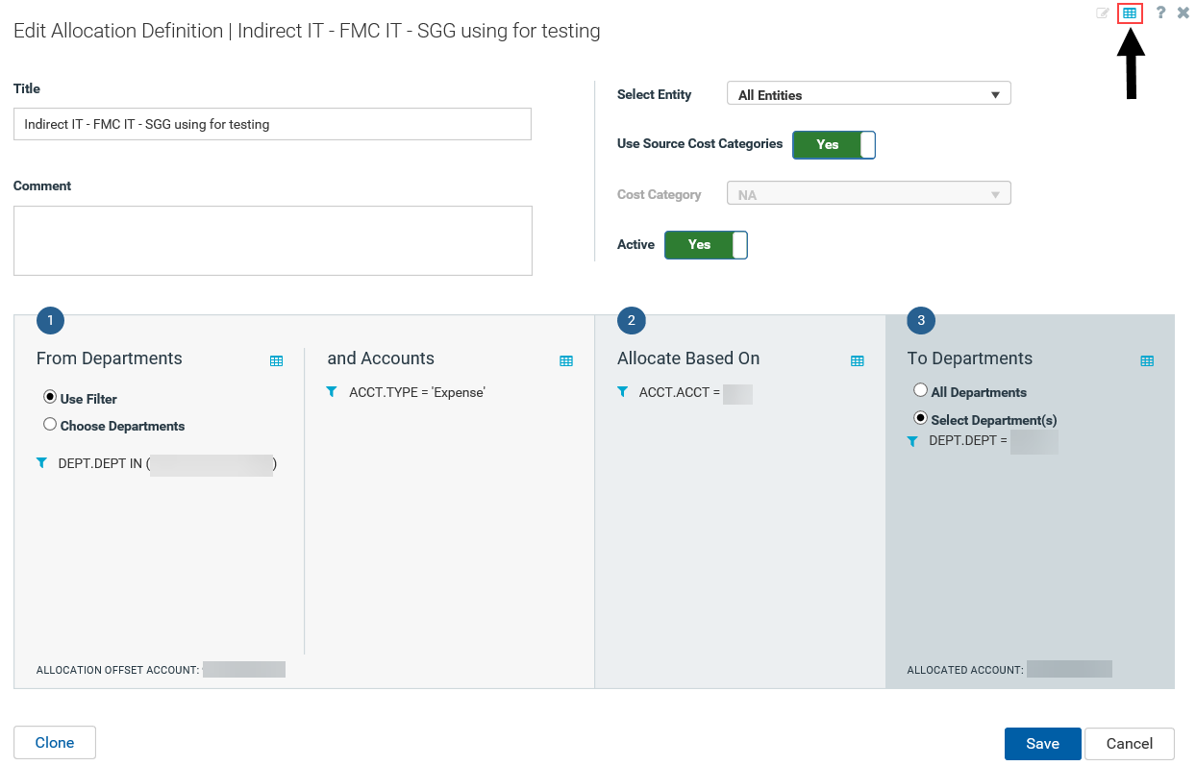Click the Clone button

pyautogui.click(x=55, y=743)
